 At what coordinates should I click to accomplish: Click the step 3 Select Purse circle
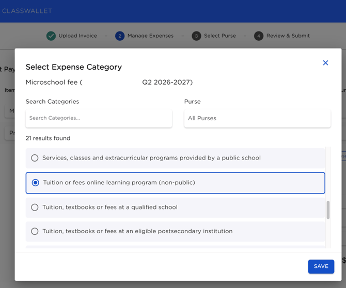tap(196, 36)
